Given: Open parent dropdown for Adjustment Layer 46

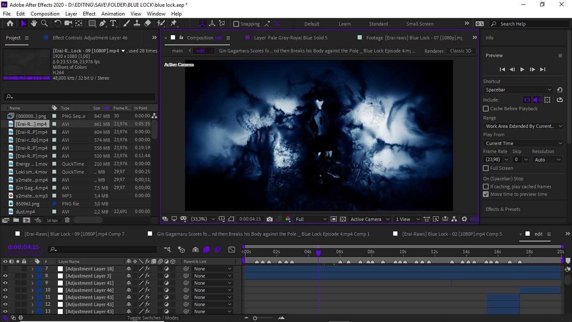Looking at the screenshot, I should (212, 290).
